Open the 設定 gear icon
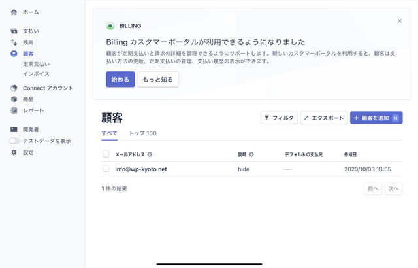The width and height of the screenshot is (418, 268). [x=14, y=152]
